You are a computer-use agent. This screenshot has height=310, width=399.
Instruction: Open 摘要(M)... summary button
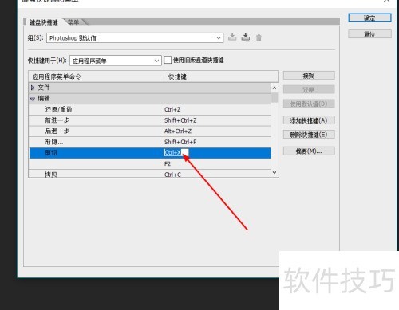309,151
